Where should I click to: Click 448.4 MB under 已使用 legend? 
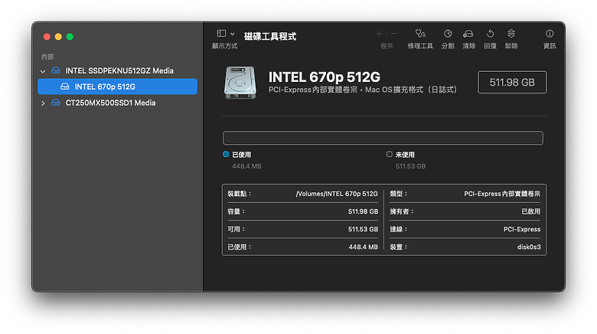246,166
